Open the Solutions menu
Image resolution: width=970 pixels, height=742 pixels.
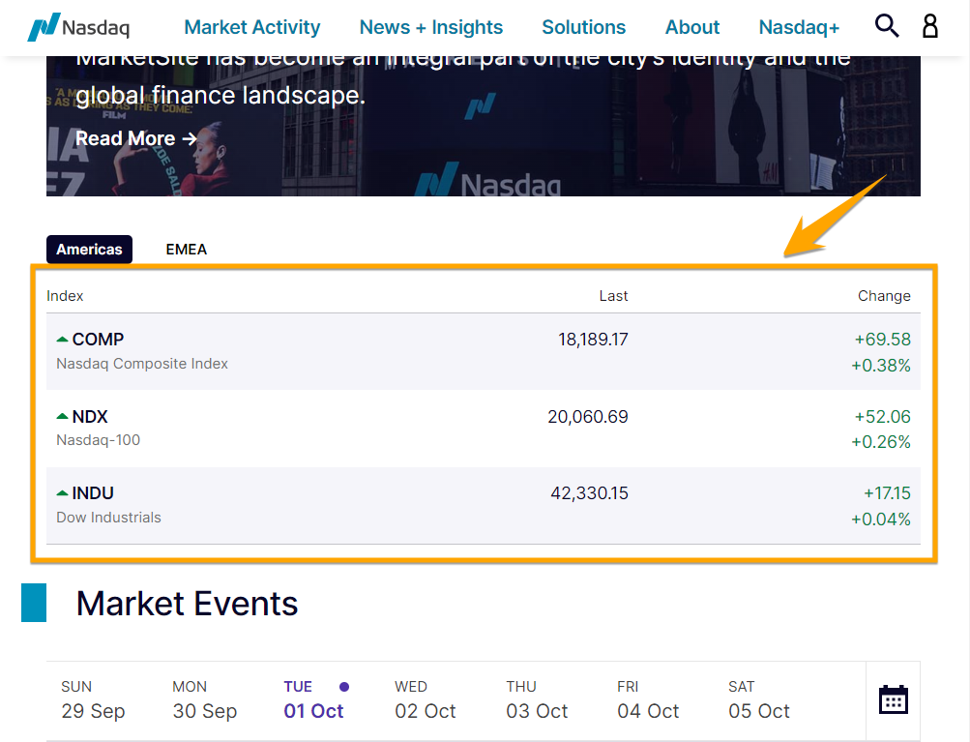pos(584,27)
